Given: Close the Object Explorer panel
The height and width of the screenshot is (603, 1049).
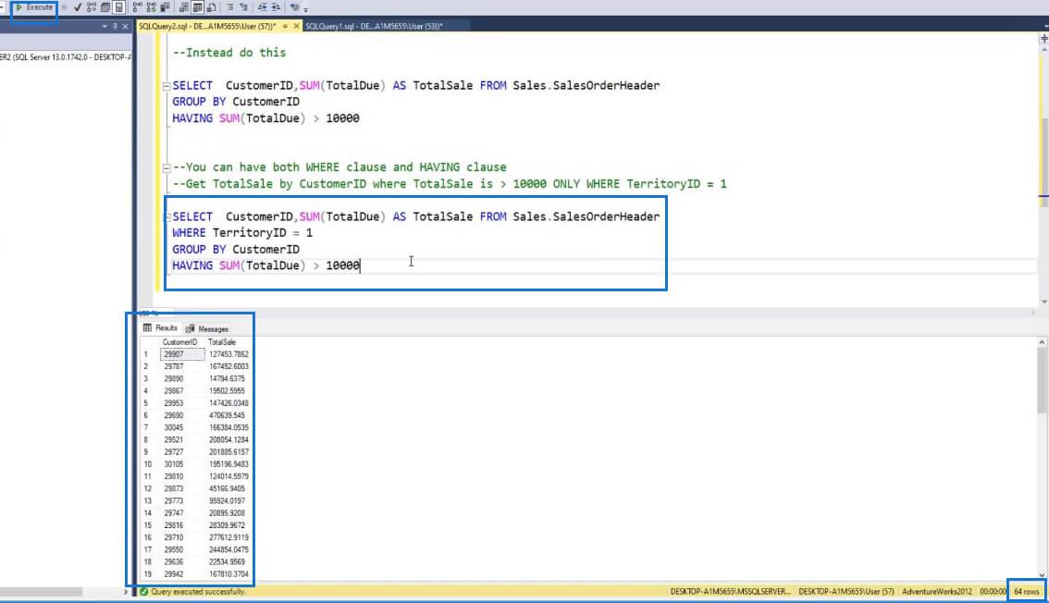Looking at the screenshot, I should (x=125, y=26).
